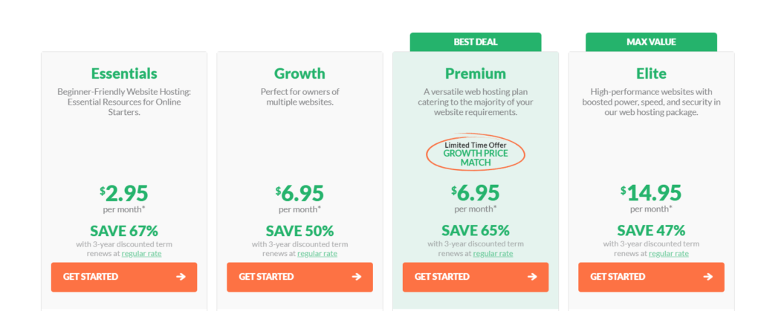
Task: Click the MAX VALUE banner tab
Action: pyautogui.click(x=651, y=42)
